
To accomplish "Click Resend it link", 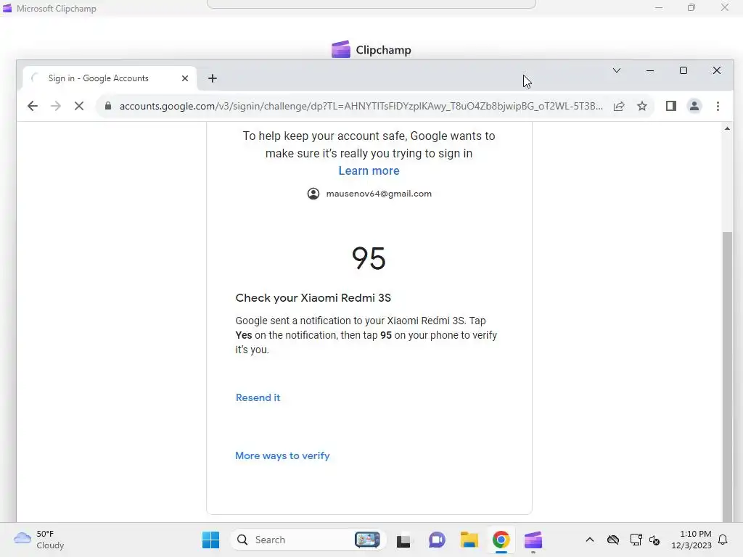I will tap(258, 397).
